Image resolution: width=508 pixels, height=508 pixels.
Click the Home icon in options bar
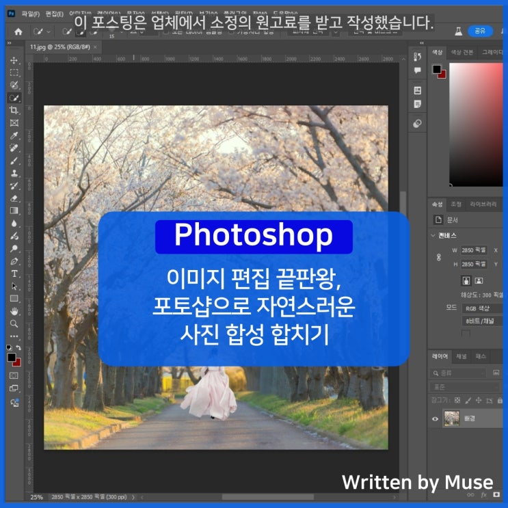tap(18, 31)
